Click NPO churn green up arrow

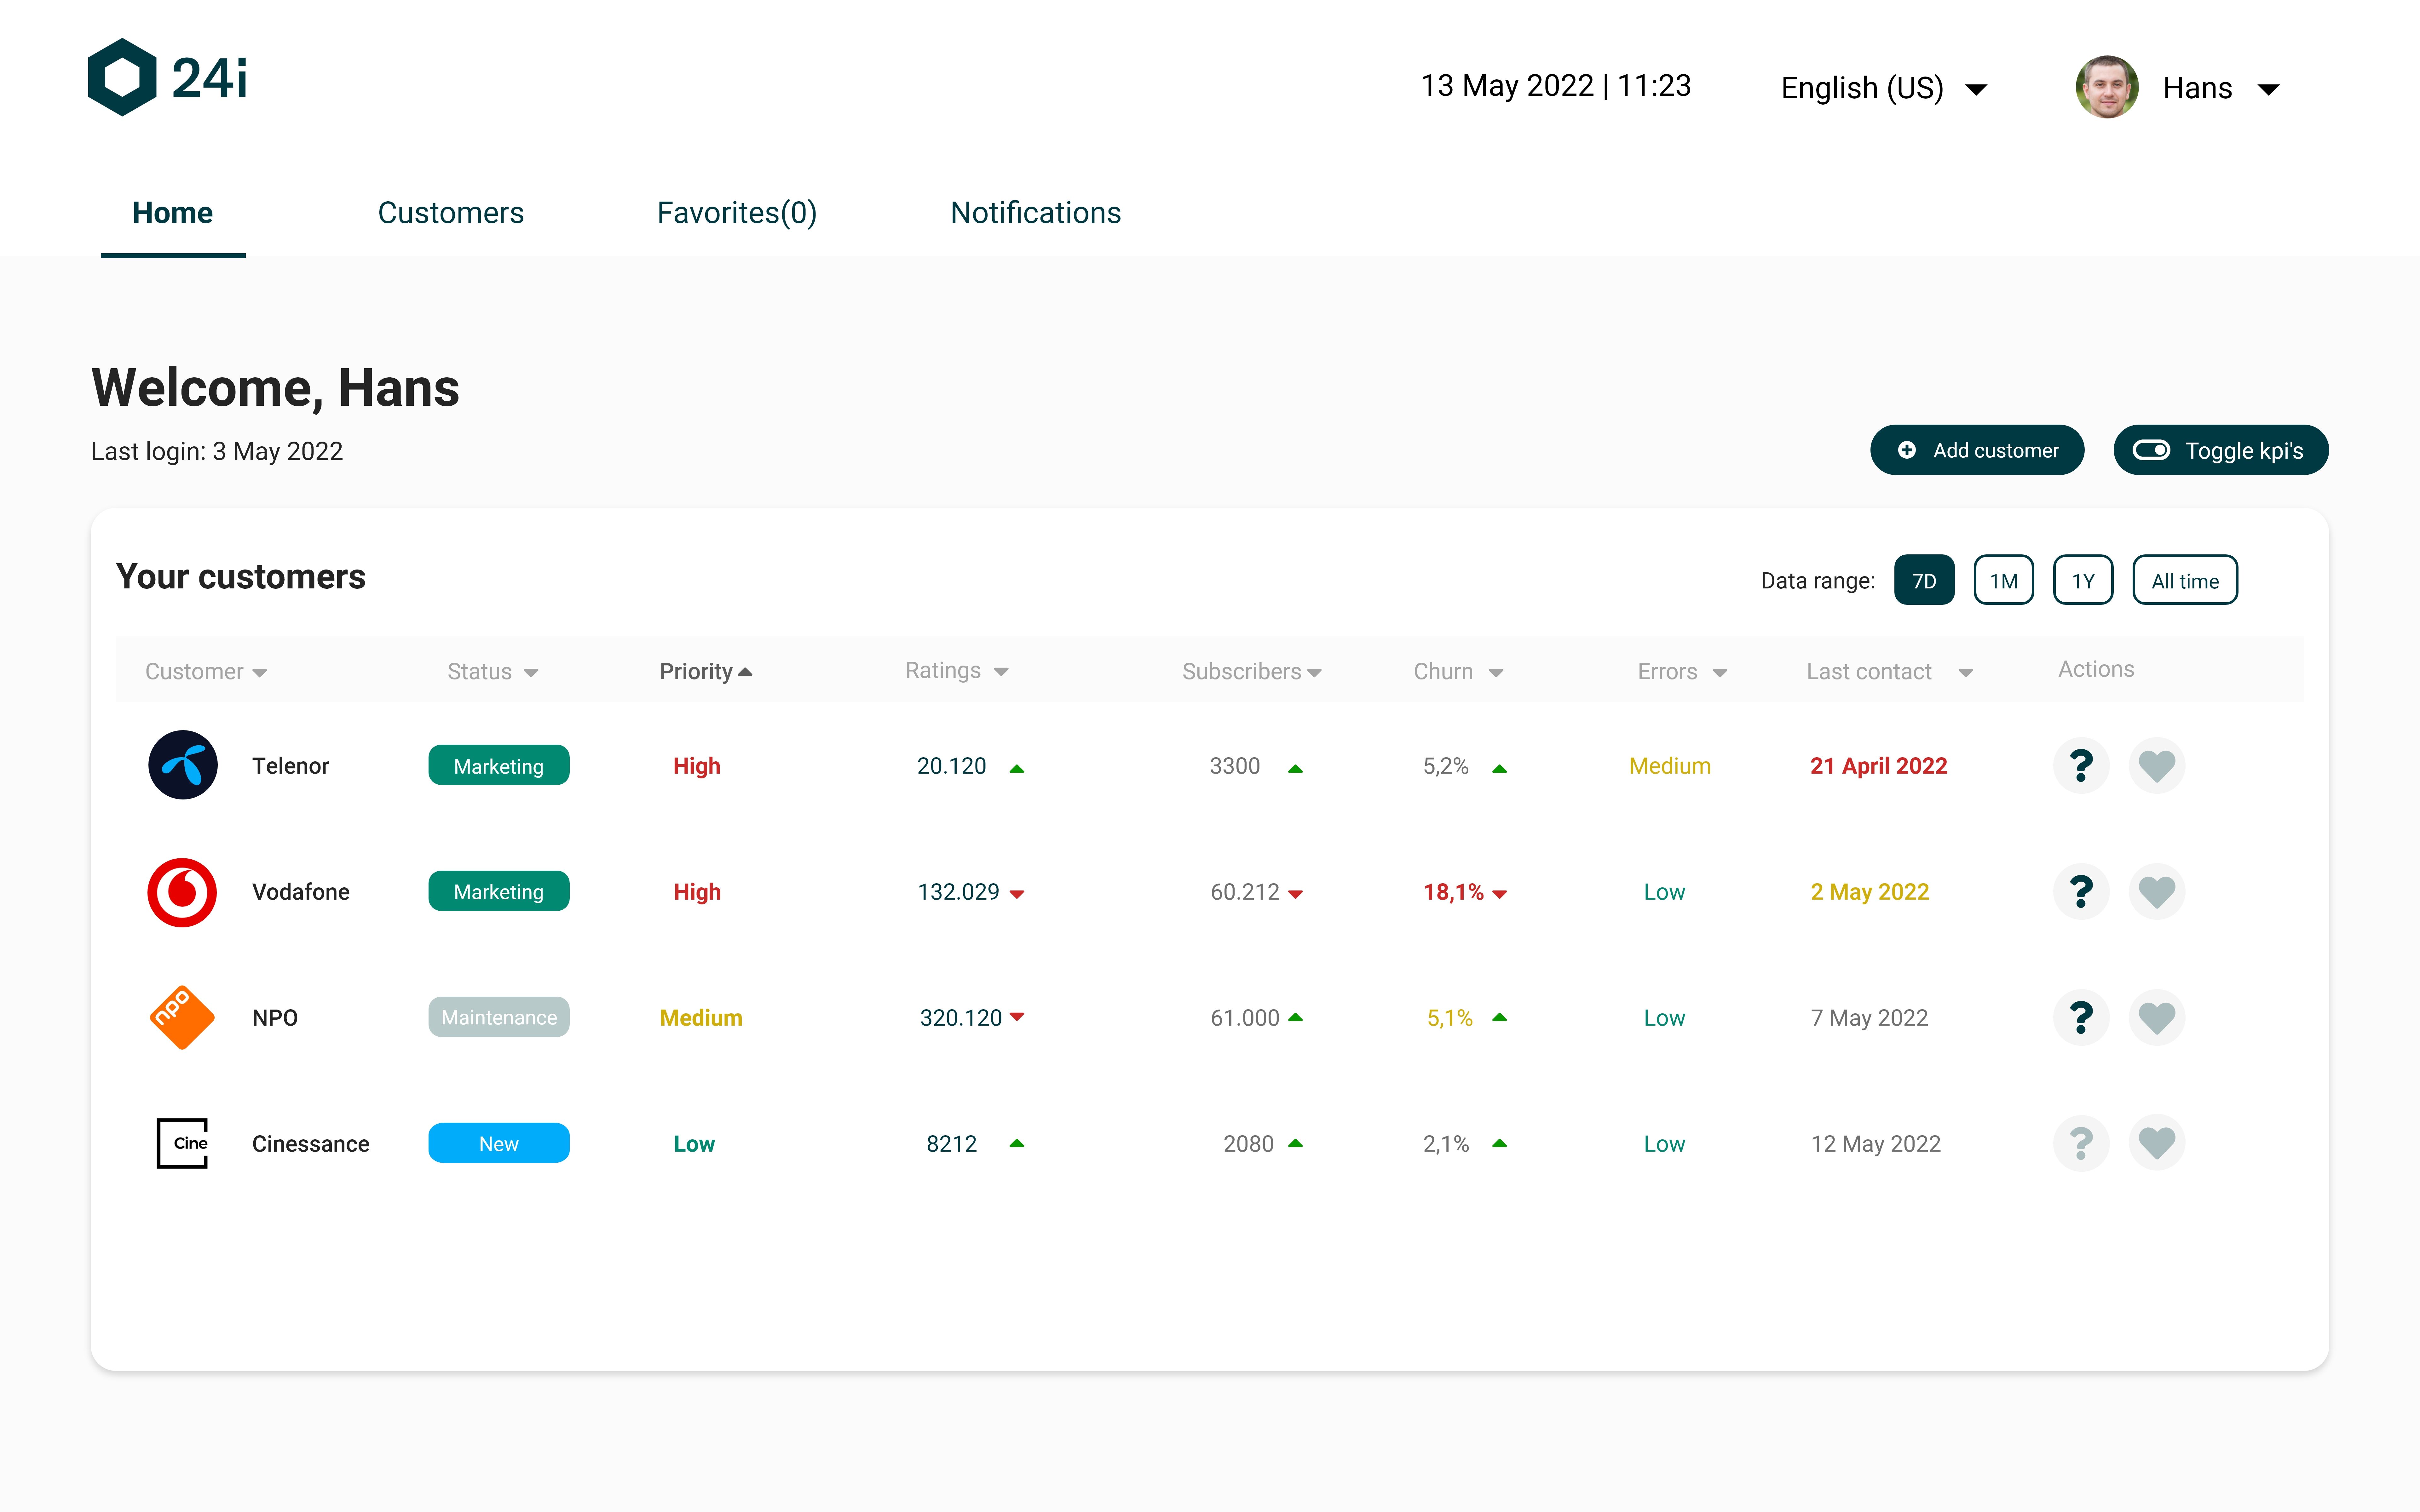1499,1017
